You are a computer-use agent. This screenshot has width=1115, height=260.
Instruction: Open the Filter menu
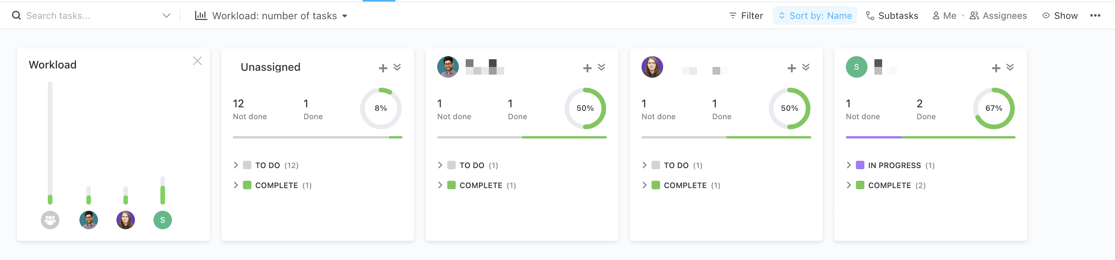click(x=746, y=15)
